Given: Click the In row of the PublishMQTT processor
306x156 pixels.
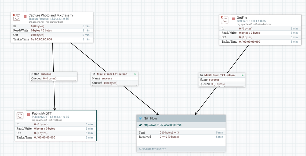Looking at the screenshot, I should tap(55, 124).
